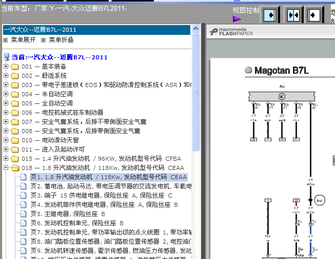Viewport: 335px width, 259px height.
Task: Click the computer icon beside 当前:一汽大众
Action: coord(7,57)
